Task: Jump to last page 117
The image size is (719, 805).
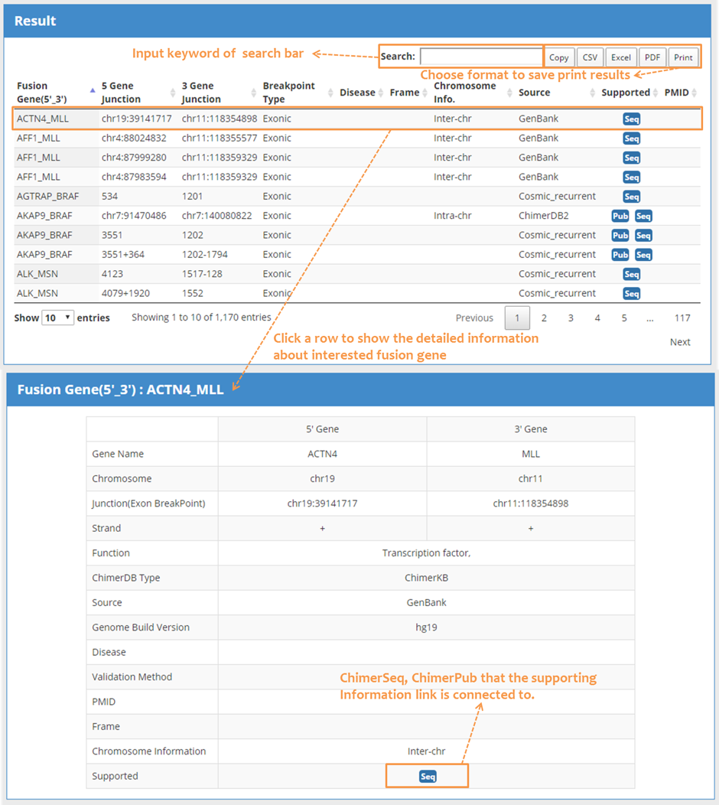Action: (682, 318)
